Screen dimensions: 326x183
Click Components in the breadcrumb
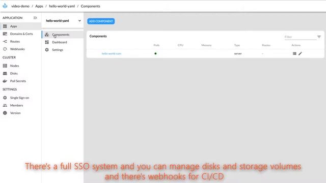(90, 6)
